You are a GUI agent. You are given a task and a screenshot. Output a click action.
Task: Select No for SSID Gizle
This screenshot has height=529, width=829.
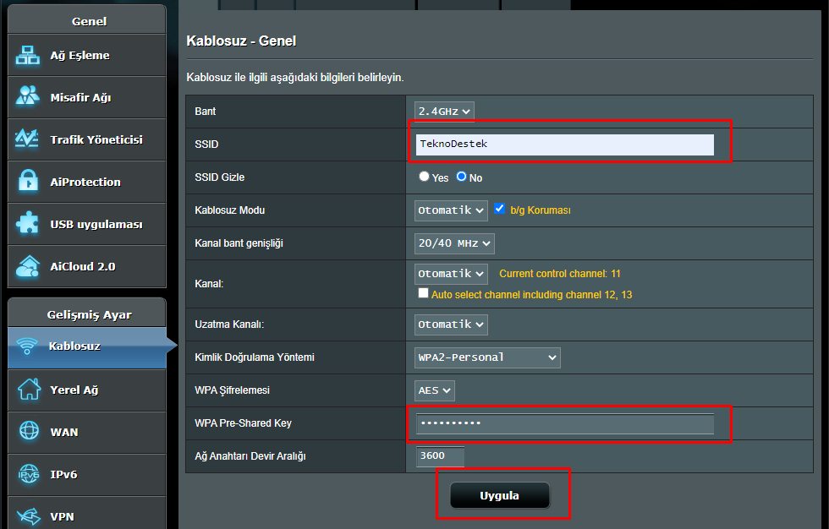point(461,177)
